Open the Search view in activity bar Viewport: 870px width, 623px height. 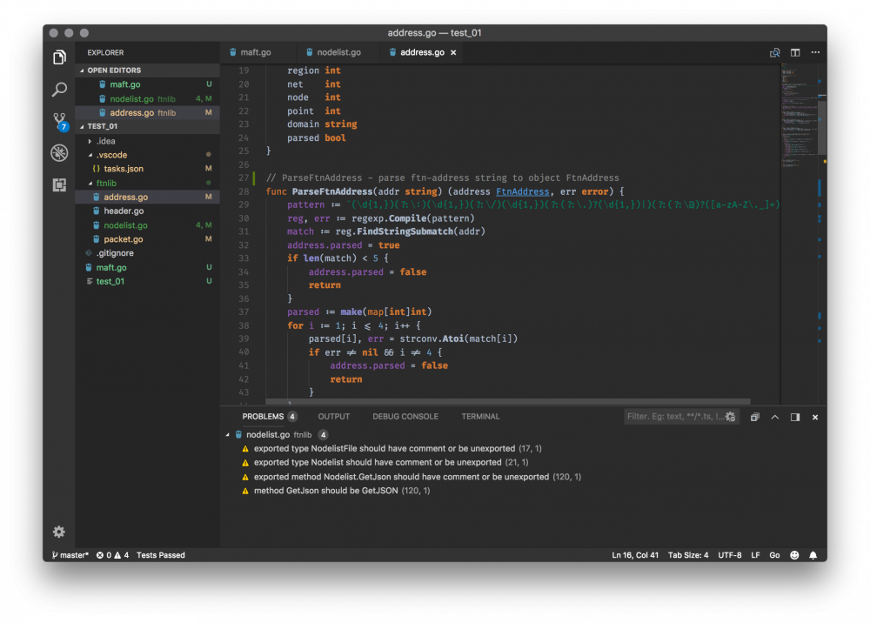(x=59, y=90)
